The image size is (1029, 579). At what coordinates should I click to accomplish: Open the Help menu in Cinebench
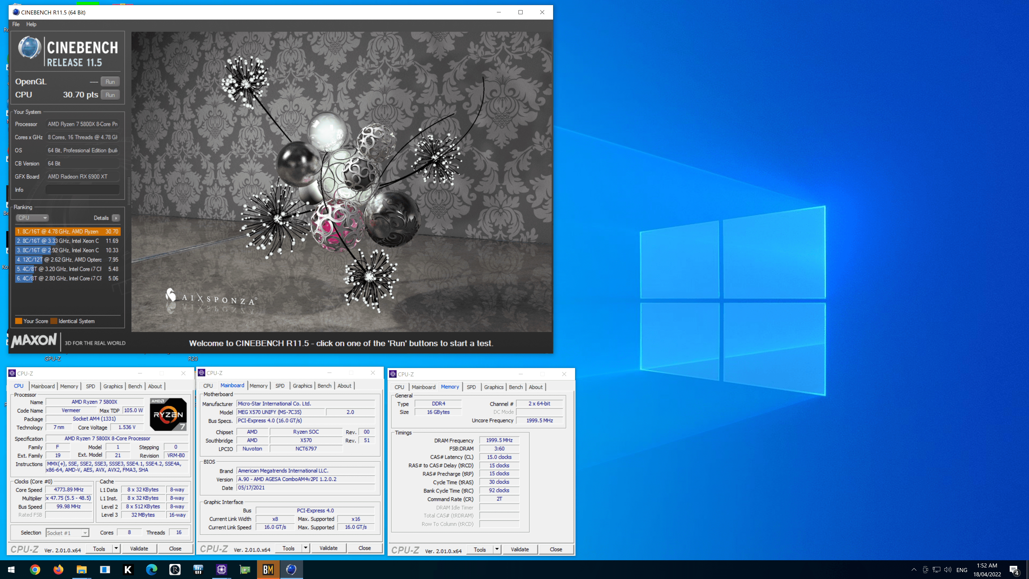[x=31, y=24]
